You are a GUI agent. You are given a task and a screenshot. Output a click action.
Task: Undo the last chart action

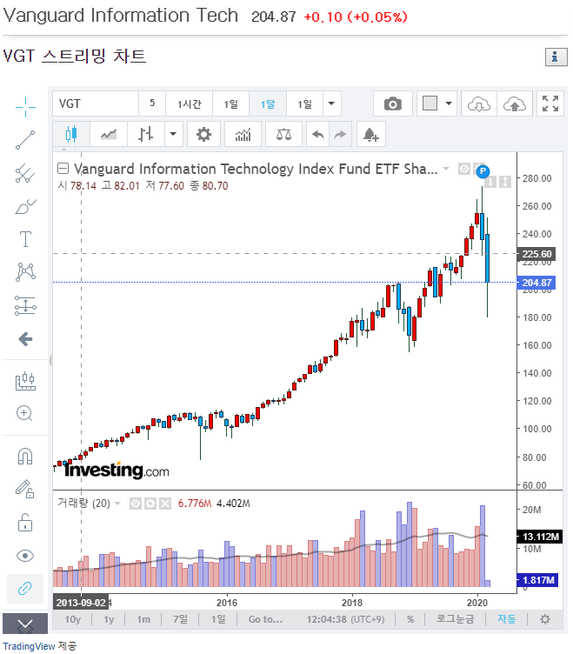pyautogui.click(x=317, y=134)
